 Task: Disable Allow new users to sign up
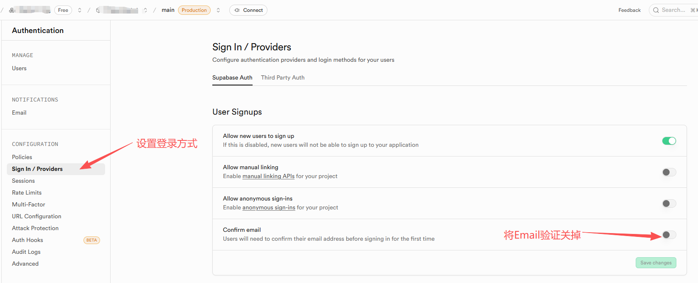669,141
